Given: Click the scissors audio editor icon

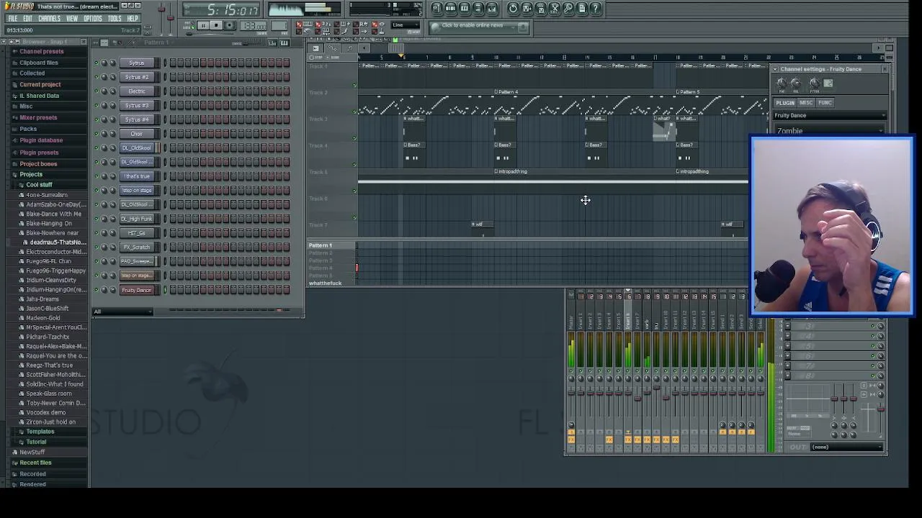Looking at the screenshot, I should 555,8.
